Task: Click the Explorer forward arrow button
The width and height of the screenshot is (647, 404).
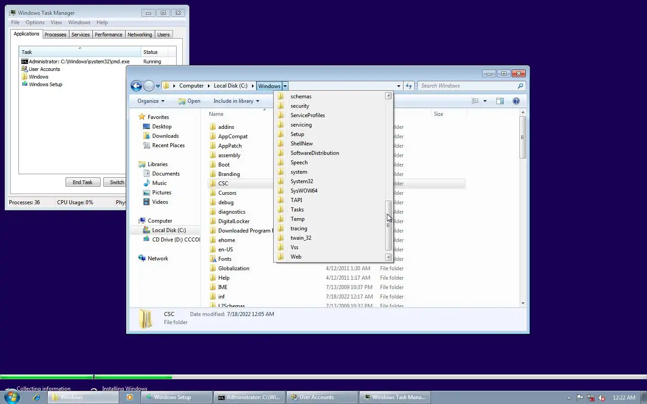Action: [149, 86]
